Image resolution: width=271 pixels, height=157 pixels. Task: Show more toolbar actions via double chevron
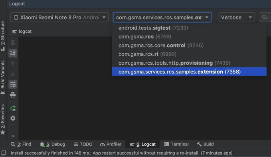13,136
